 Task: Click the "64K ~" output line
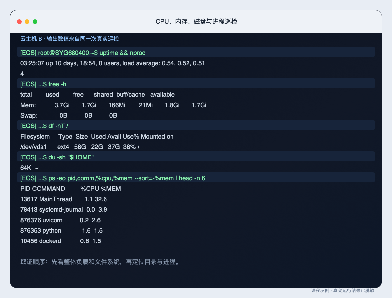(29, 168)
